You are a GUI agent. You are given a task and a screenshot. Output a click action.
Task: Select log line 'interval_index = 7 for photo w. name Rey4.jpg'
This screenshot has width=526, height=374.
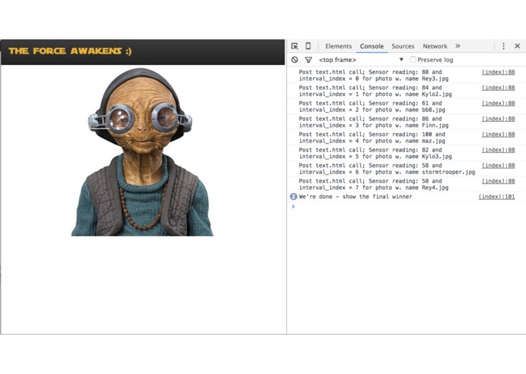tap(374, 188)
